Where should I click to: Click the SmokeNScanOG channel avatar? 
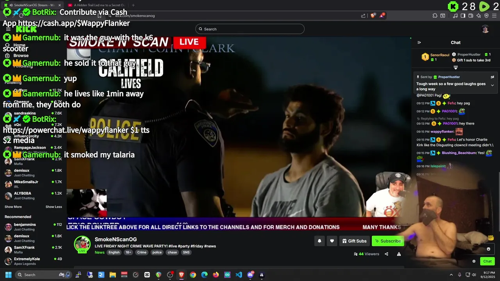[x=82, y=244]
